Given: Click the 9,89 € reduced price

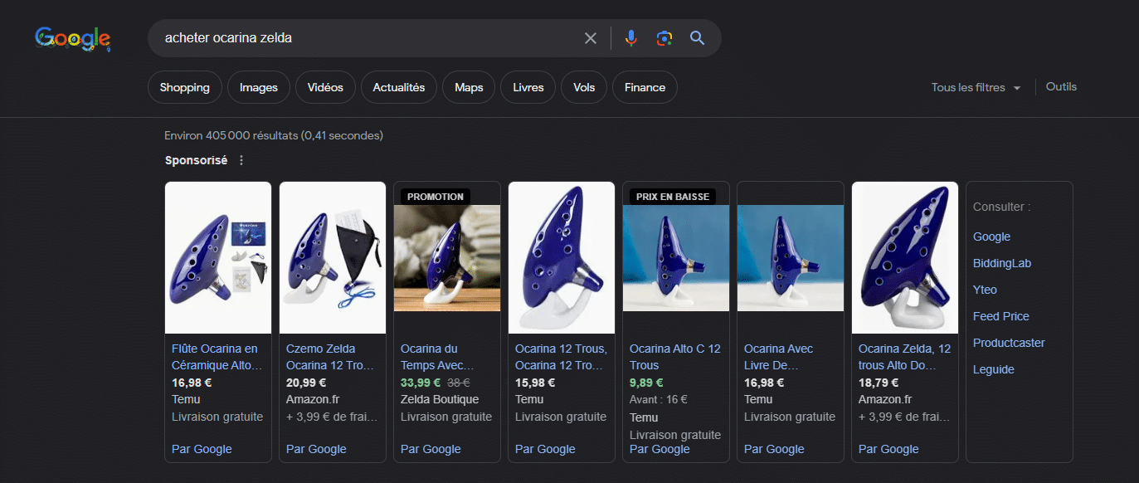Looking at the screenshot, I should pos(646,383).
